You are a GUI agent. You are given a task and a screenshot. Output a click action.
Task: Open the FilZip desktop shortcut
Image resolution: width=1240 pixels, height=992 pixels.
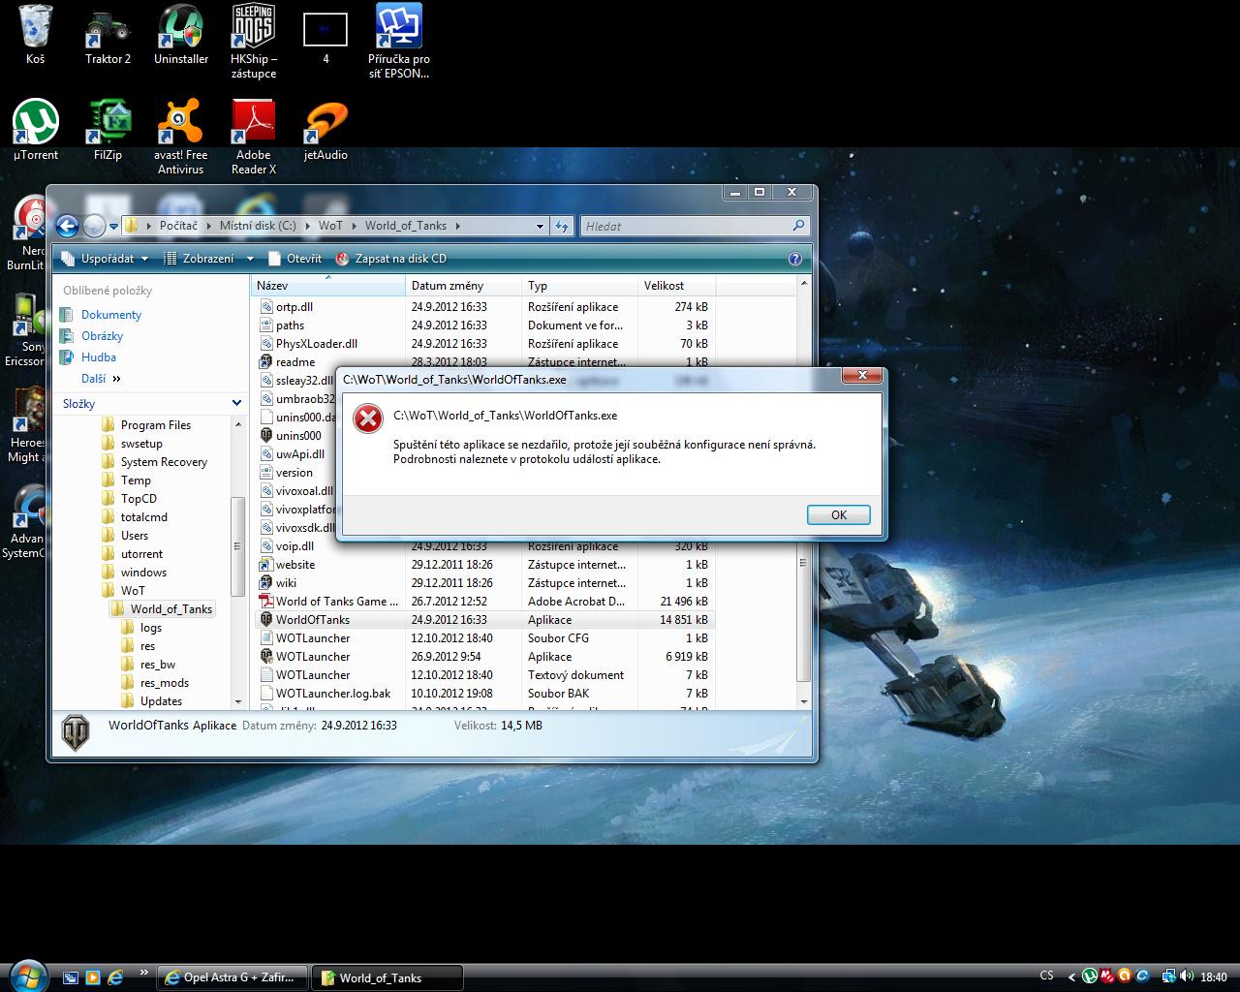coord(108,124)
